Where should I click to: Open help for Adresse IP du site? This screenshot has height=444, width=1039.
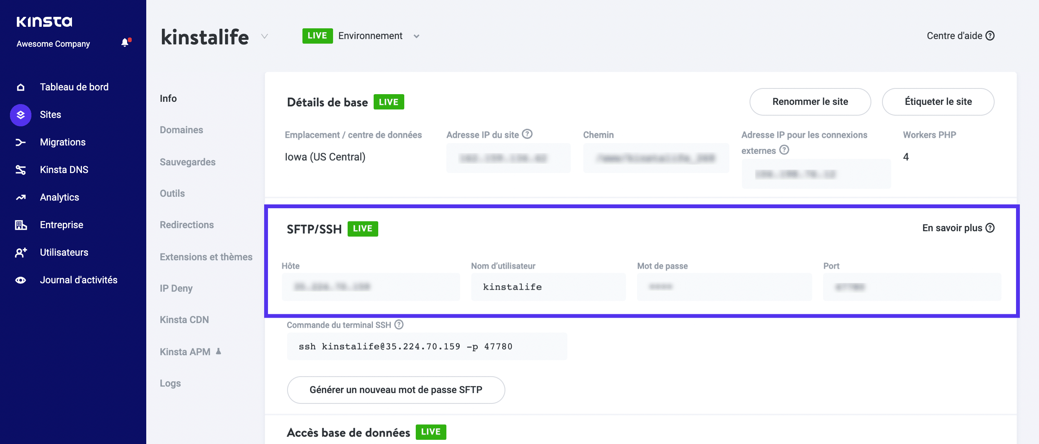[528, 134]
